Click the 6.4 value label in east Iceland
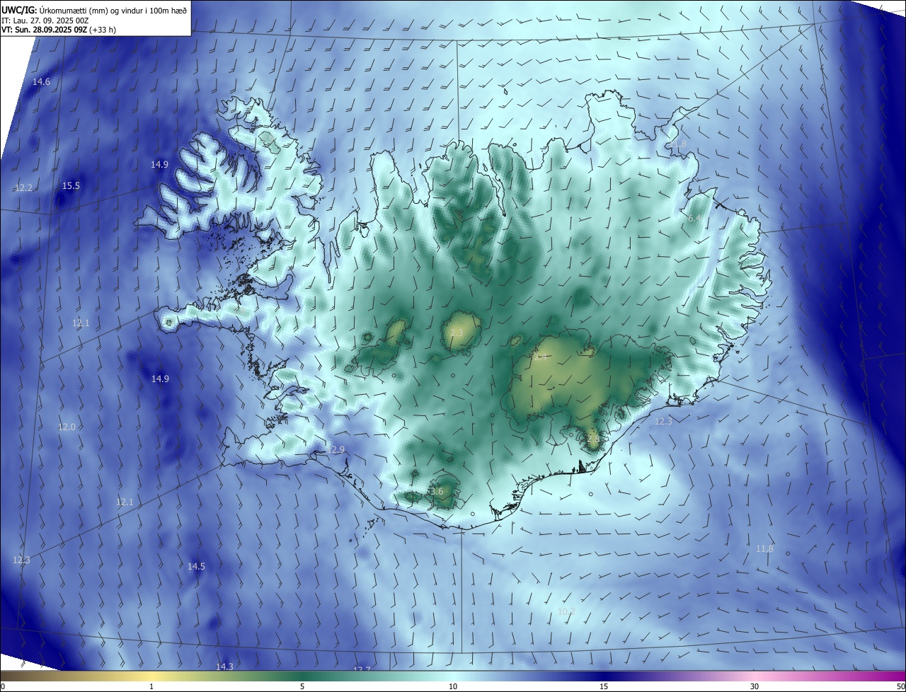 [694, 219]
